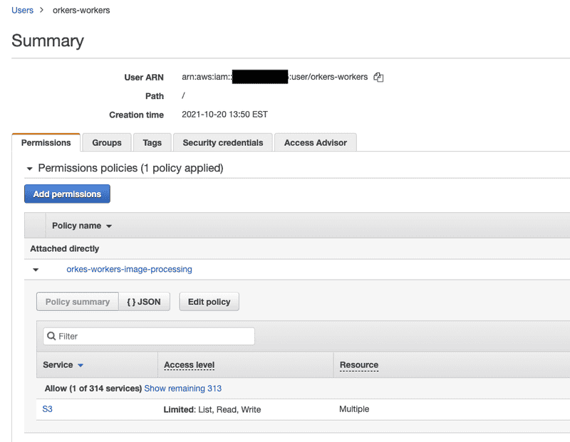The height and width of the screenshot is (442, 570).
Task: Focus the Filter search field
Action: (x=153, y=337)
